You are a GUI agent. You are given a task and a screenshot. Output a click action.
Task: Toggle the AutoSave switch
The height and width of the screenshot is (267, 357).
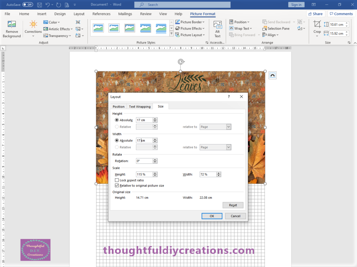(x=28, y=5)
